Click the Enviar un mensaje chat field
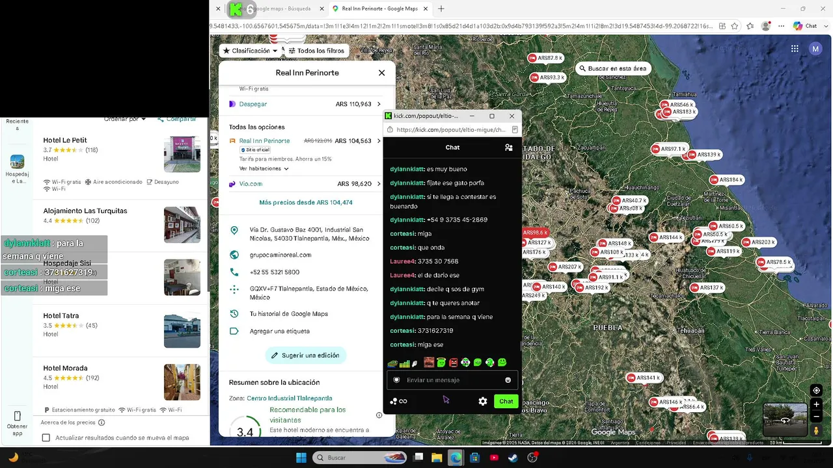 pyautogui.click(x=452, y=380)
